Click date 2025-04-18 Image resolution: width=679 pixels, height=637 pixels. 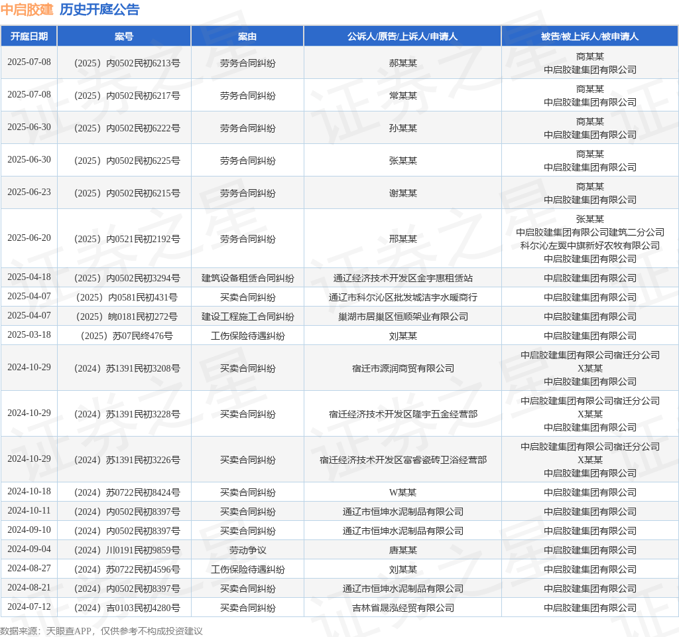pos(29,277)
